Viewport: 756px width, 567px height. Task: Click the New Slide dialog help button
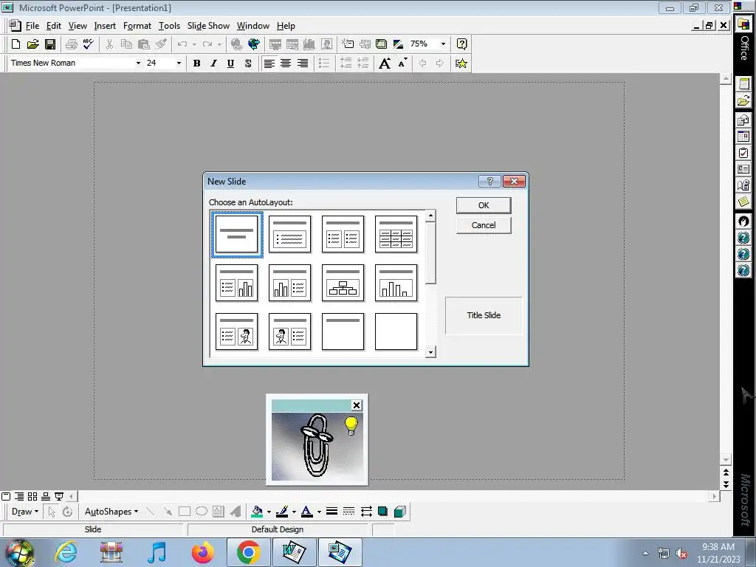pos(489,182)
